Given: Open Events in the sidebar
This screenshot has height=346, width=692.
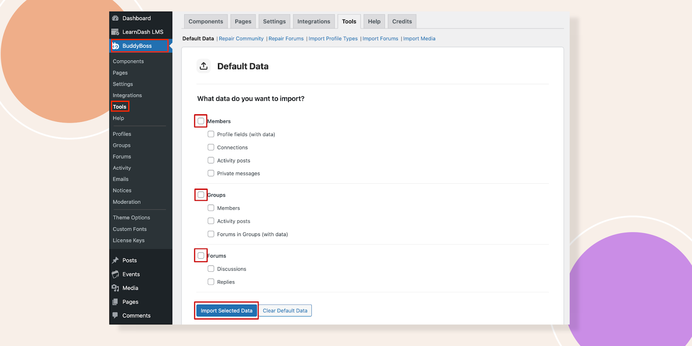Looking at the screenshot, I should click(x=141, y=274).
